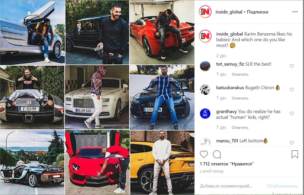Click the yellow Lamborghini Urus photo
The image size is (304, 195).
[x=162, y=162]
